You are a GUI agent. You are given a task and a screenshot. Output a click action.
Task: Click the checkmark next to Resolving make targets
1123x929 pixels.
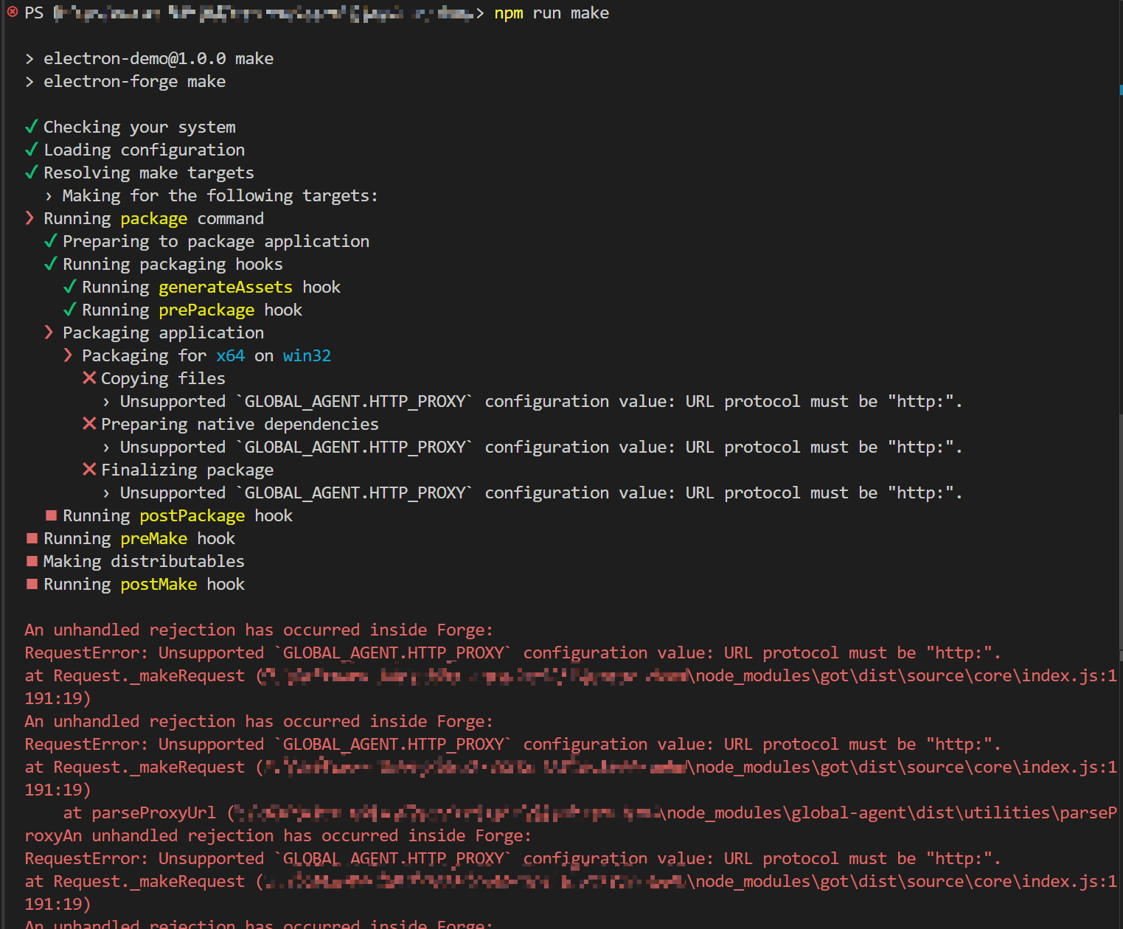click(x=31, y=173)
